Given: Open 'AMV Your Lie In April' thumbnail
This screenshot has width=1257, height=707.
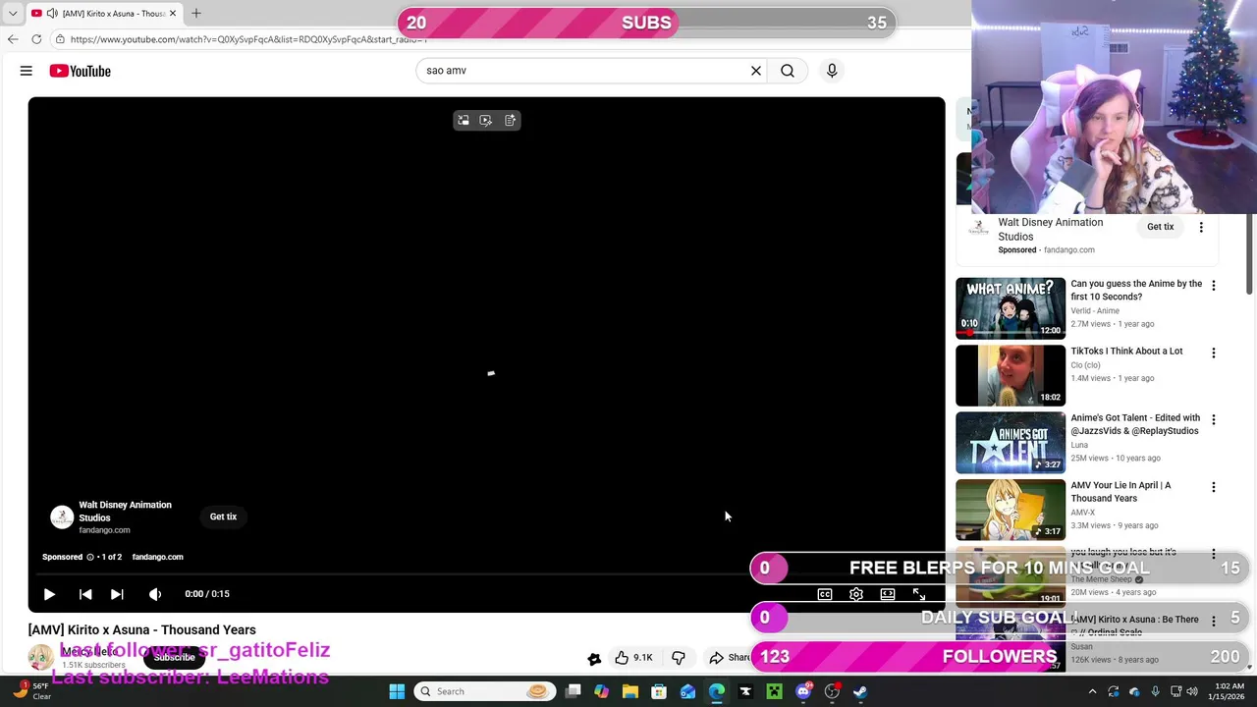Looking at the screenshot, I should point(1011,510).
